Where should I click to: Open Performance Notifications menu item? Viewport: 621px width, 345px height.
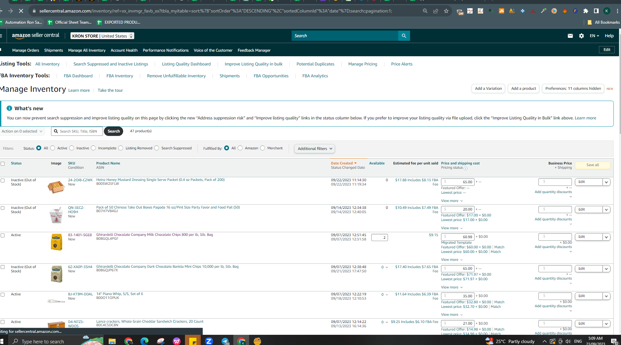166,50
